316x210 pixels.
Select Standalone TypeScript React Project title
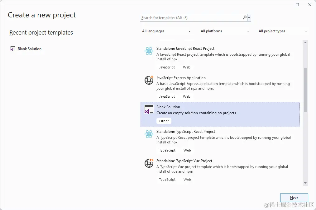point(186,132)
